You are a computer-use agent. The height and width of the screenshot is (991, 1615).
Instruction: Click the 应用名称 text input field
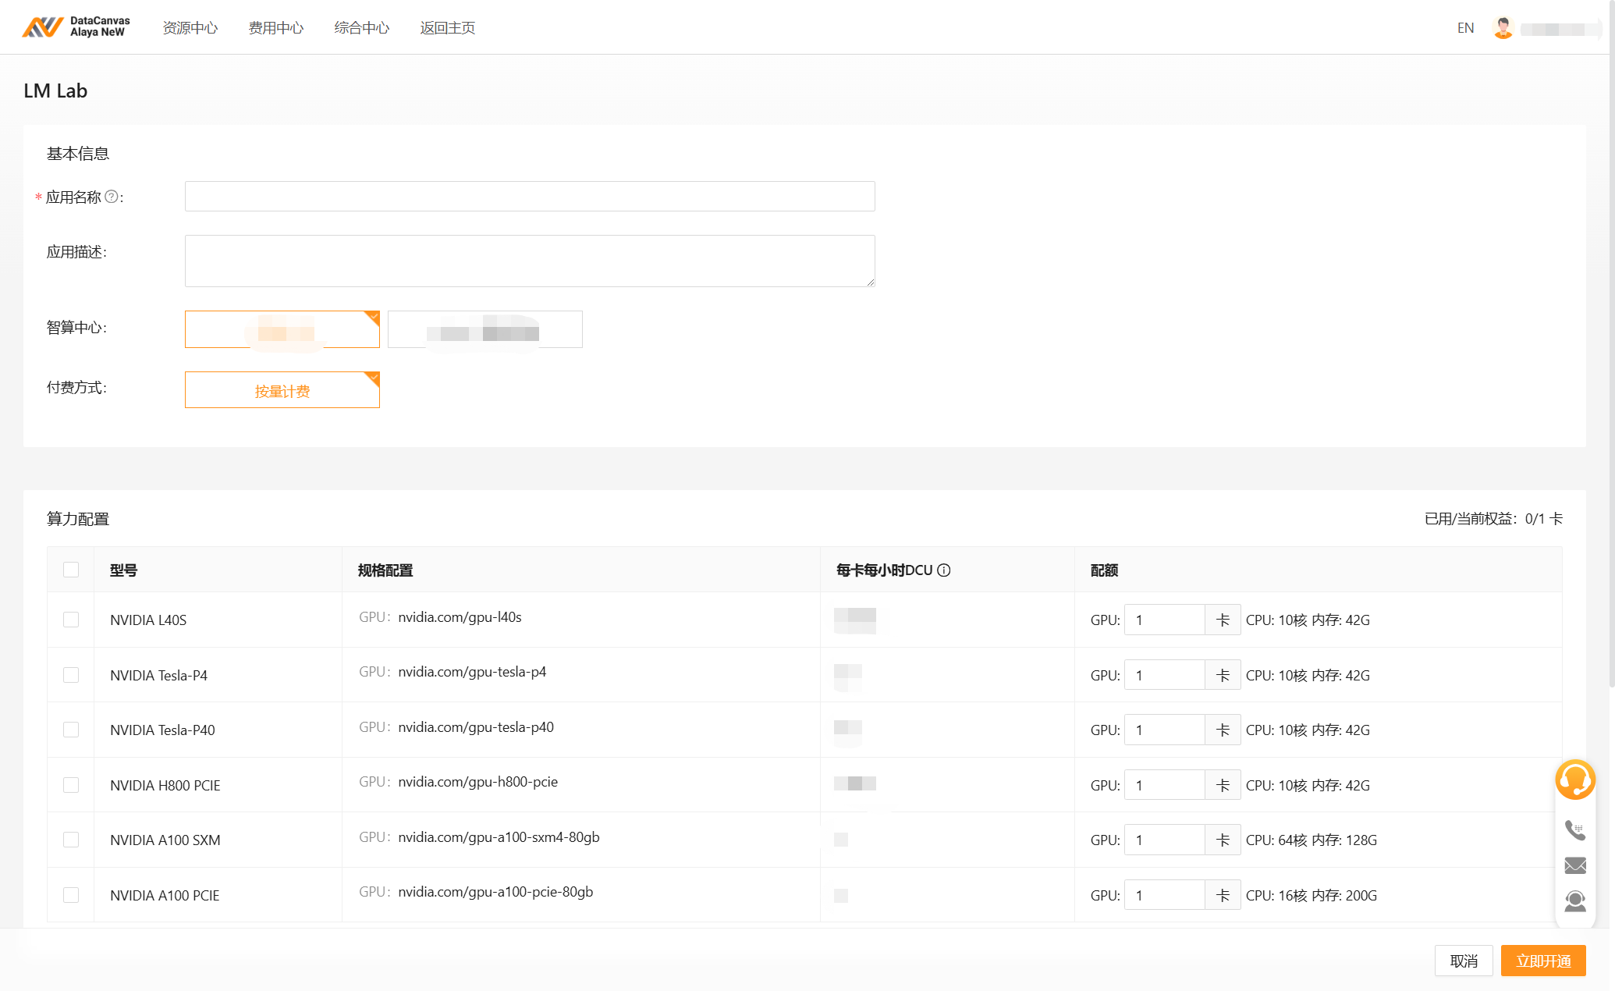(x=529, y=197)
